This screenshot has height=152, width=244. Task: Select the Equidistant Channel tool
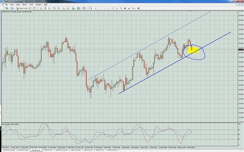[x=113, y=8]
